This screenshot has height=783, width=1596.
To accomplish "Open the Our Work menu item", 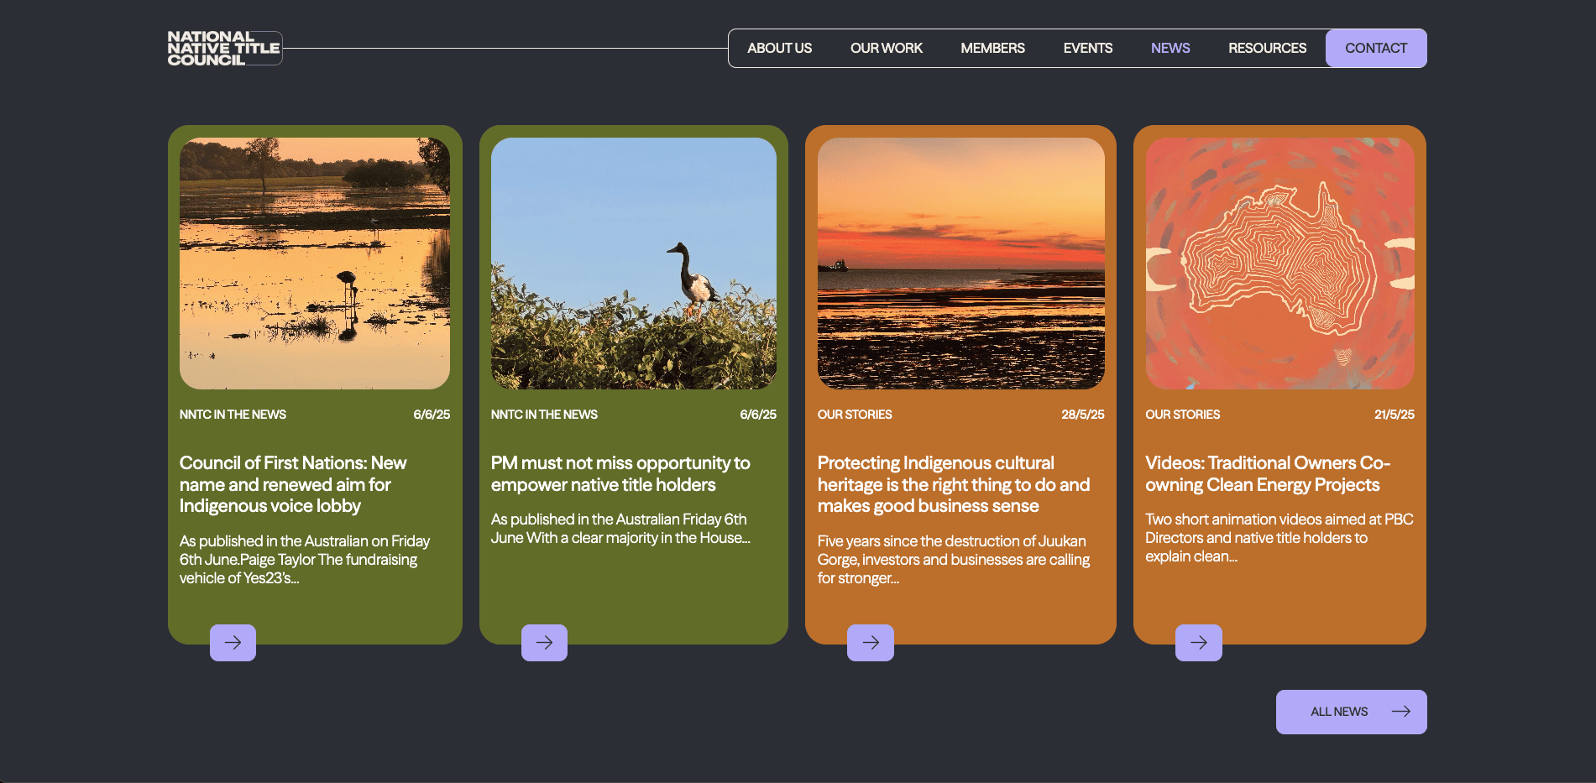I will tap(886, 49).
